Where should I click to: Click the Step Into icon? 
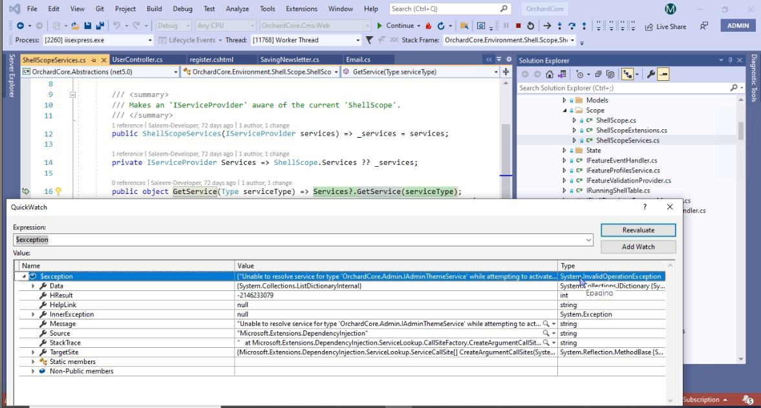pyautogui.click(x=559, y=26)
